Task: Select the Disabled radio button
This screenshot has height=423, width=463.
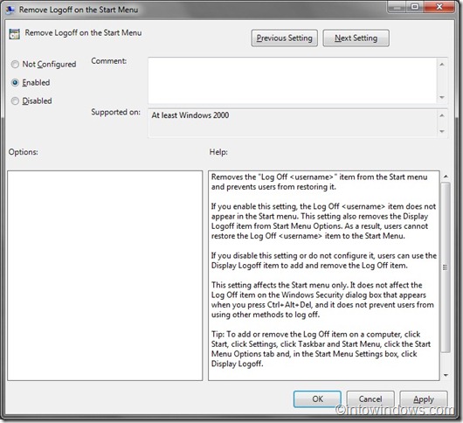Action: (x=15, y=101)
